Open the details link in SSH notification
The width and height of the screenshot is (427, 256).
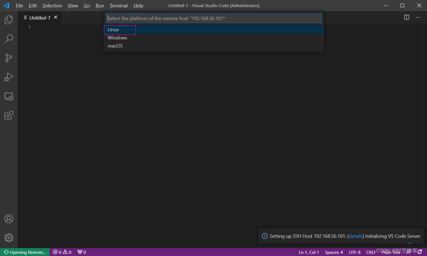coord(356,236)
